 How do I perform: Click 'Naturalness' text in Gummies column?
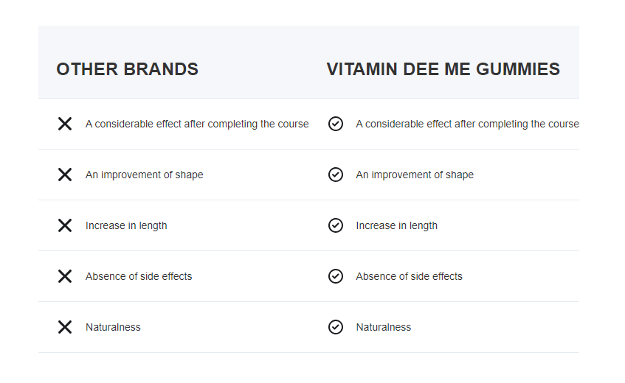pyautogui.click(x=383, y=327)
